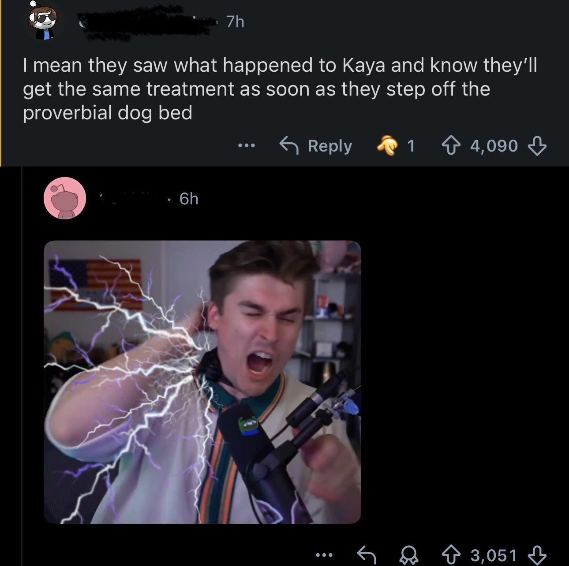Image resolution: width=569 pixels, height=566 pixels.
Task: Upvote the comment with 4,090 points
Action: [x=451, y=146]
